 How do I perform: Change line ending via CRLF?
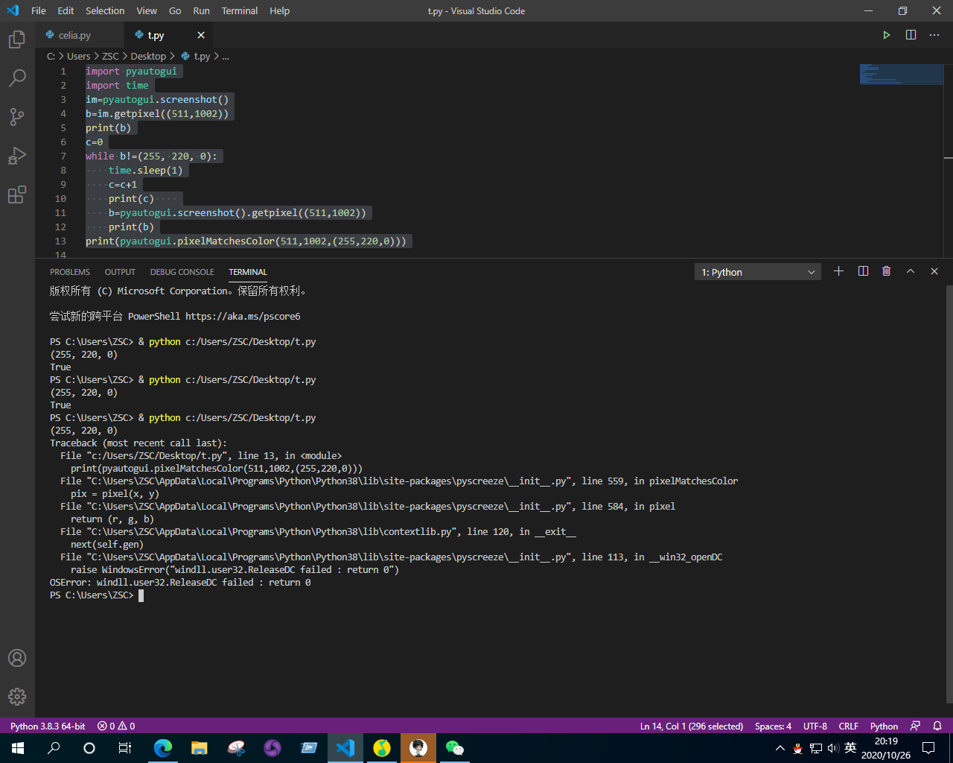(849, 726)
